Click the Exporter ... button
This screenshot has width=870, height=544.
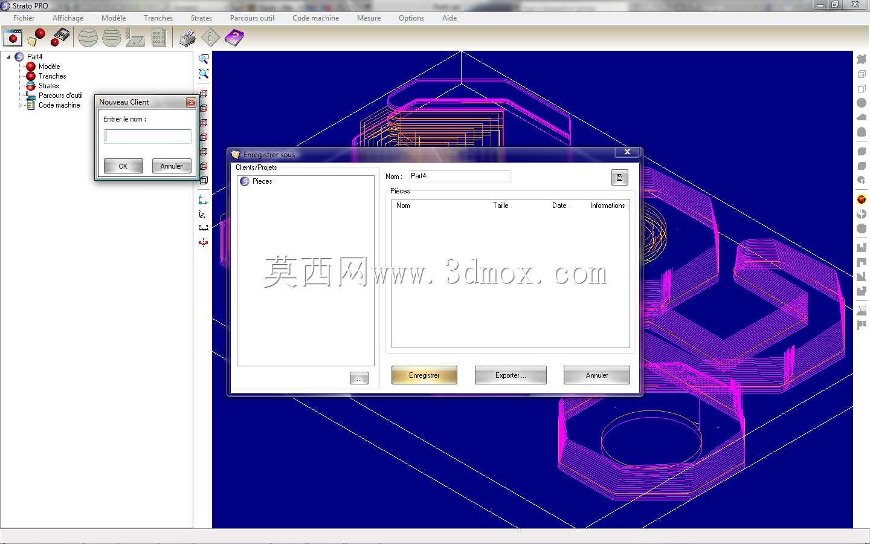click(511, 375)
